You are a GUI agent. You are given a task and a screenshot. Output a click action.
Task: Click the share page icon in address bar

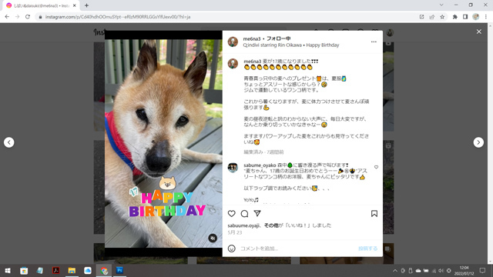tap(432, 17)
